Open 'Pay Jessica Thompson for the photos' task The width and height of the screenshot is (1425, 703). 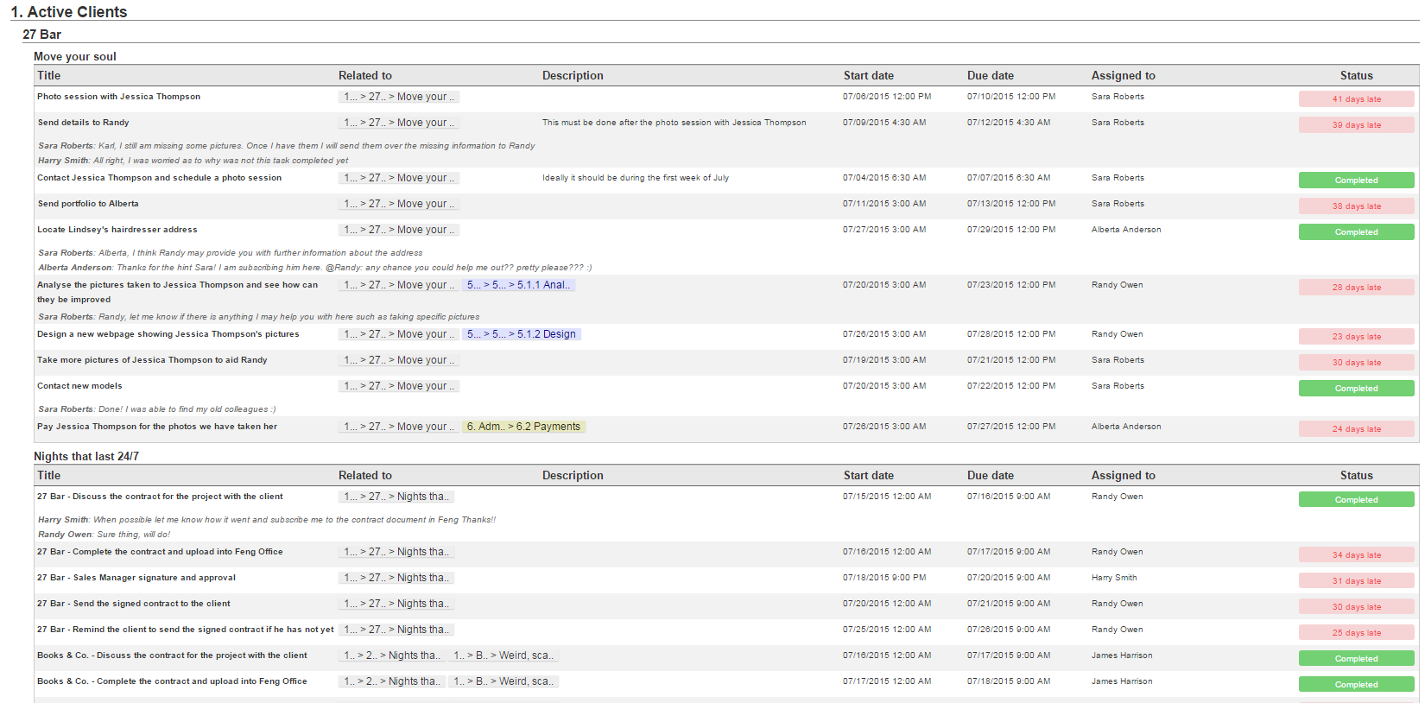[x=156, y=427]
